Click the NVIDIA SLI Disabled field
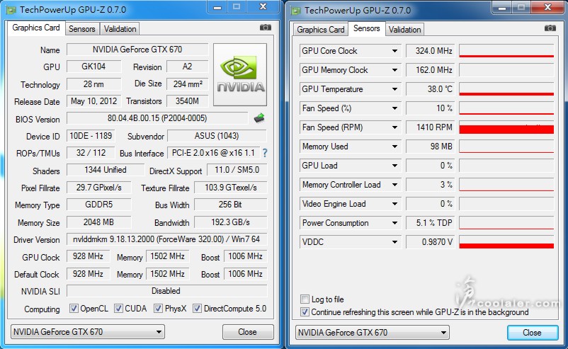The image size is (568, 349). click(x=166, y=291)
